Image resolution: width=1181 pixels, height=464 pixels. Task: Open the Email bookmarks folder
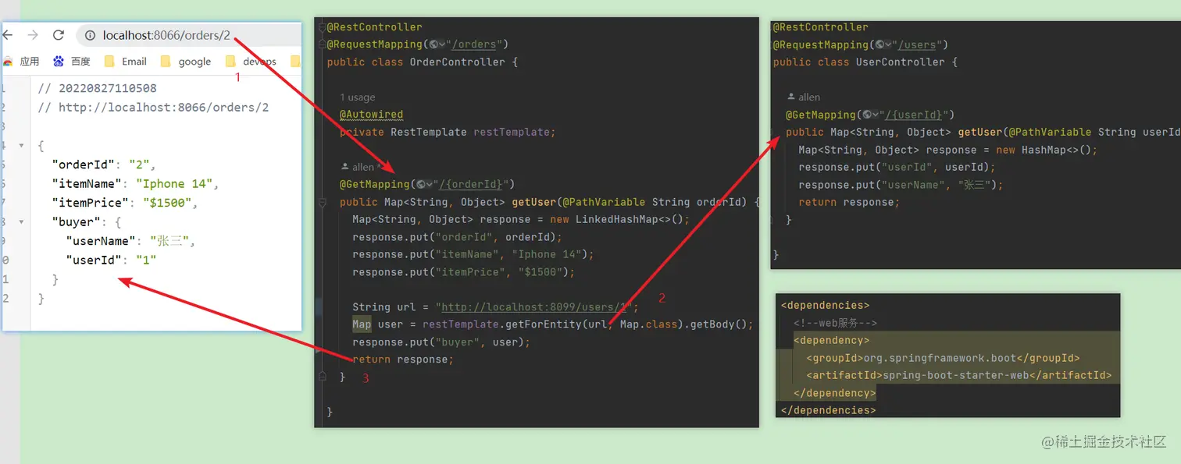pos(125,62)
